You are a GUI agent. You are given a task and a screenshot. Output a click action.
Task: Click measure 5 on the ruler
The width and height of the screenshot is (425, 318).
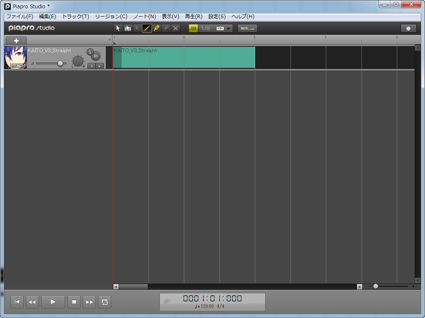tap(254, 37)
